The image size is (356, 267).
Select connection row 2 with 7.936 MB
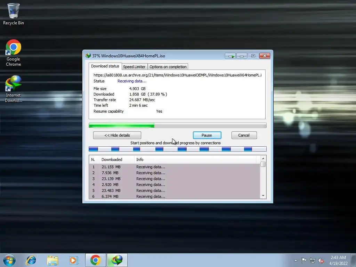[175, 173]
